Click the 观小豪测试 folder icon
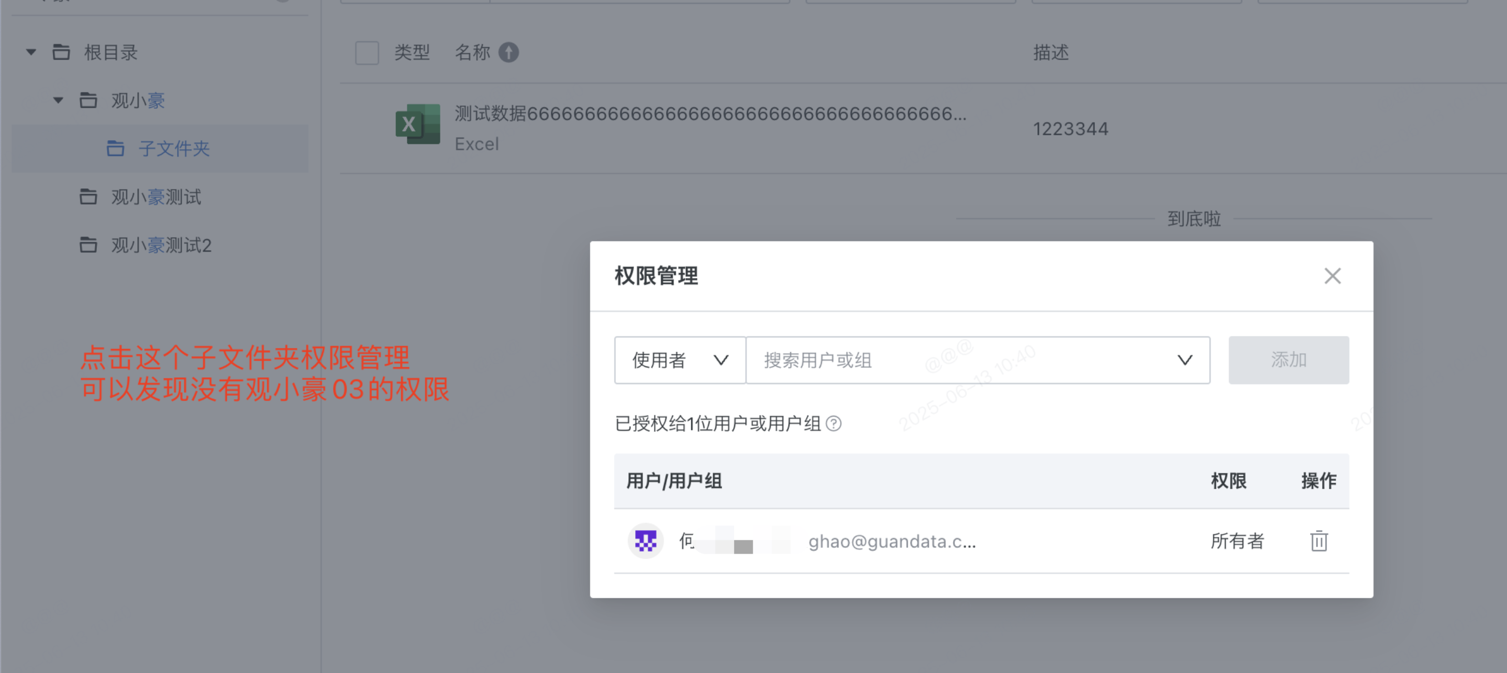 coord(88,197)
